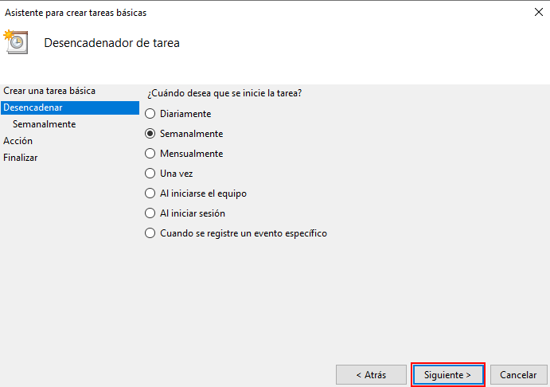Go to Crear una tarea básica step
550x387 pixels.
point(49,91)
